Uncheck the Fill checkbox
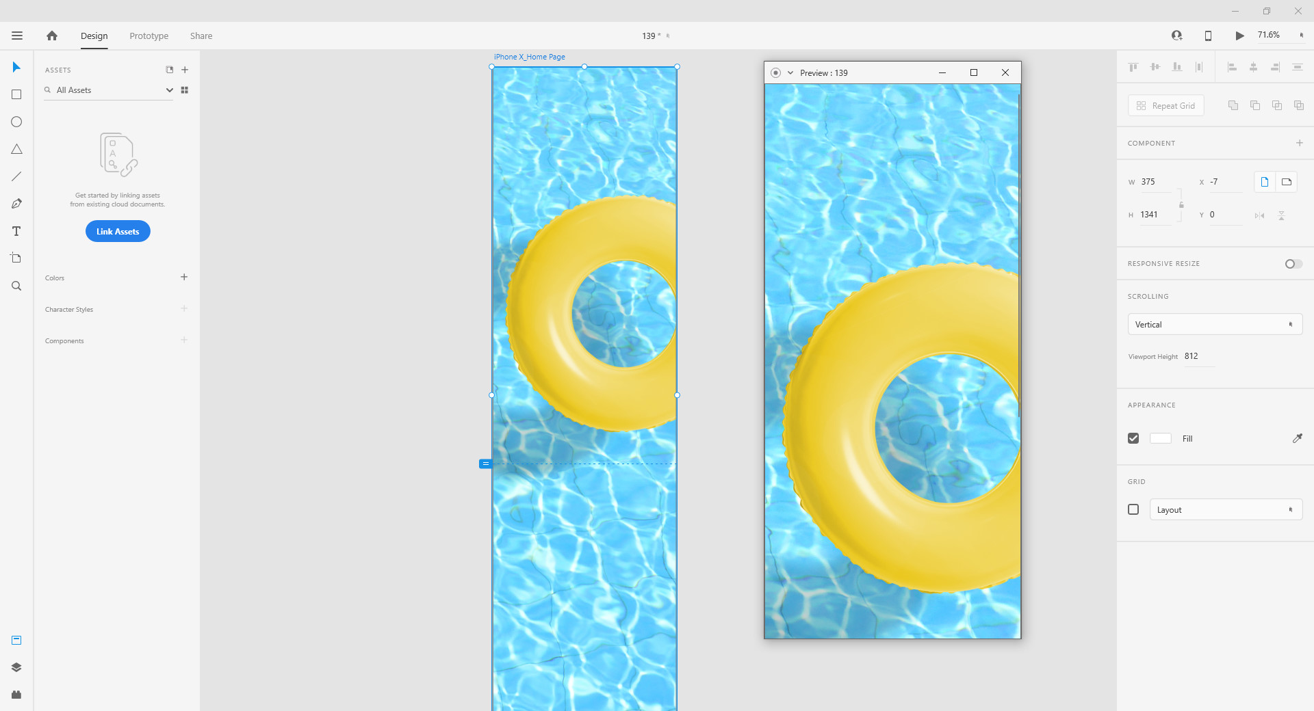Screen dimensions: 1314x711 point(1133,438)
